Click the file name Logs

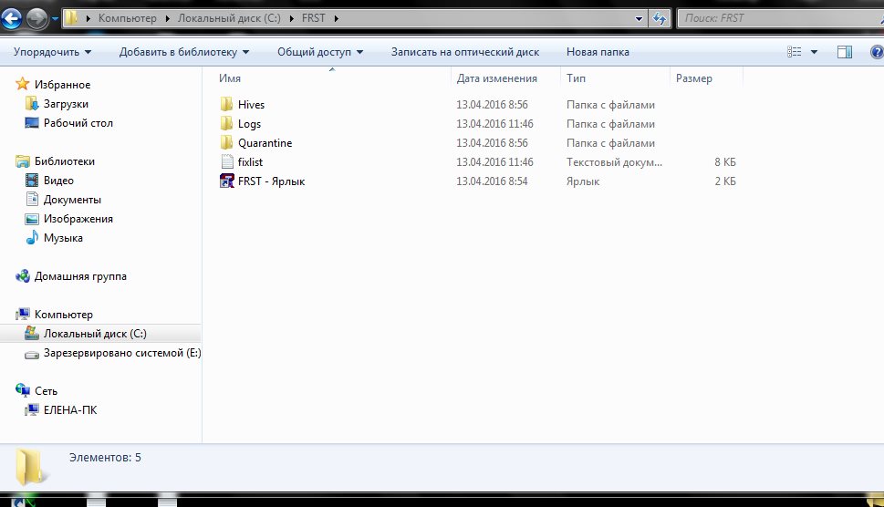[249, 124]
